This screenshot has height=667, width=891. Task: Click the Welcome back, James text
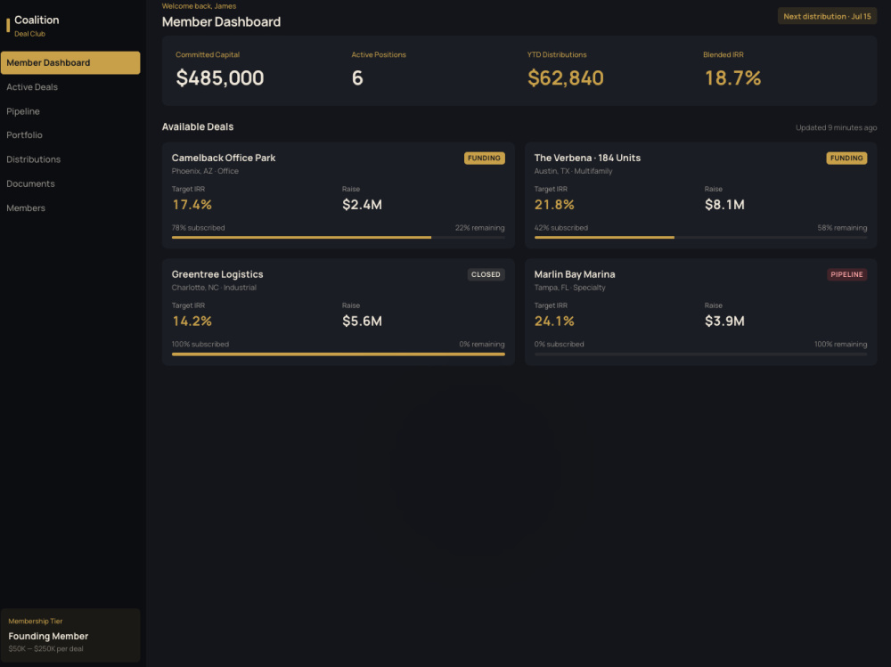[x=199, y=6]
